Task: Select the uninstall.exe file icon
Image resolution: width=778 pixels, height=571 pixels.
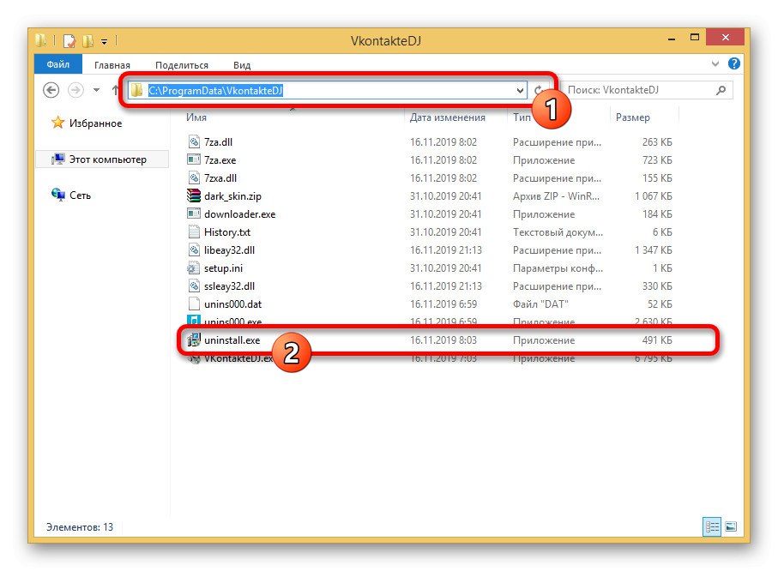Action: 194,340
